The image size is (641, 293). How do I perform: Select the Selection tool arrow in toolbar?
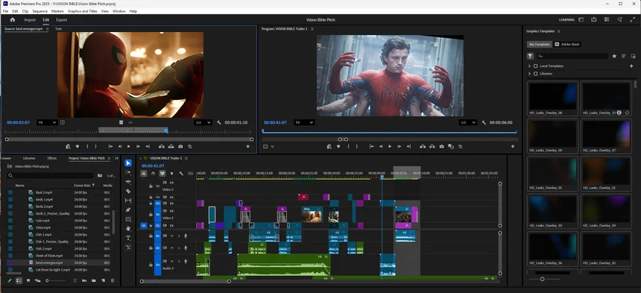click(128, 163)
